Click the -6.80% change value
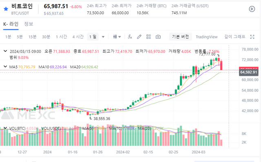This screenshot has width=261, height=162. 76,7
